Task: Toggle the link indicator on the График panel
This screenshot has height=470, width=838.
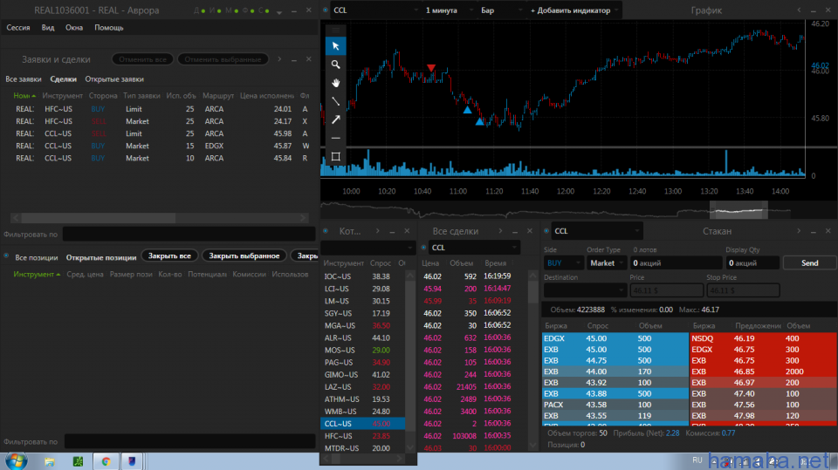Action: [326, 10]
